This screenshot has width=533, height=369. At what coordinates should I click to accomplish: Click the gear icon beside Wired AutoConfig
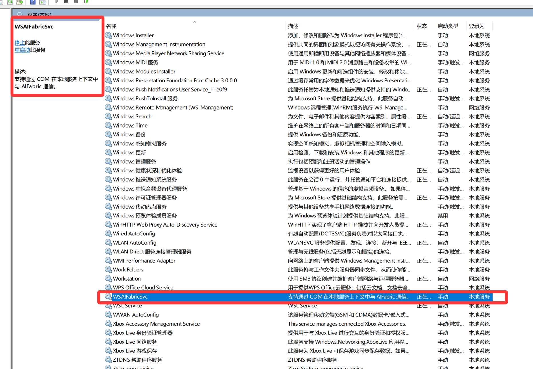tap(108, 233)
